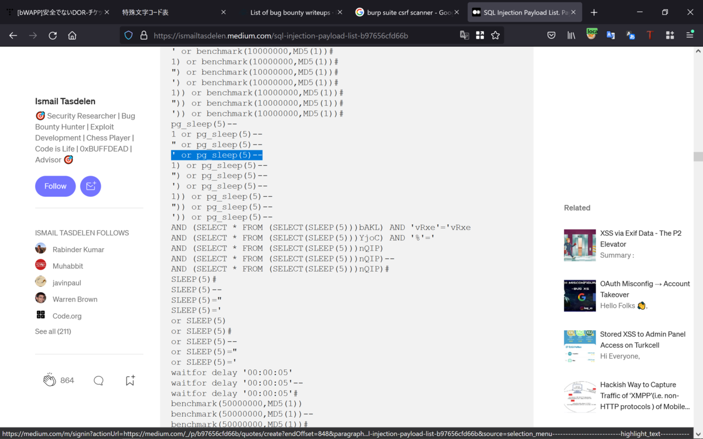Click the pg_sleep(5)-- payload line
The width and height of the screenshot is (703, 439).
tap(204, 124)
